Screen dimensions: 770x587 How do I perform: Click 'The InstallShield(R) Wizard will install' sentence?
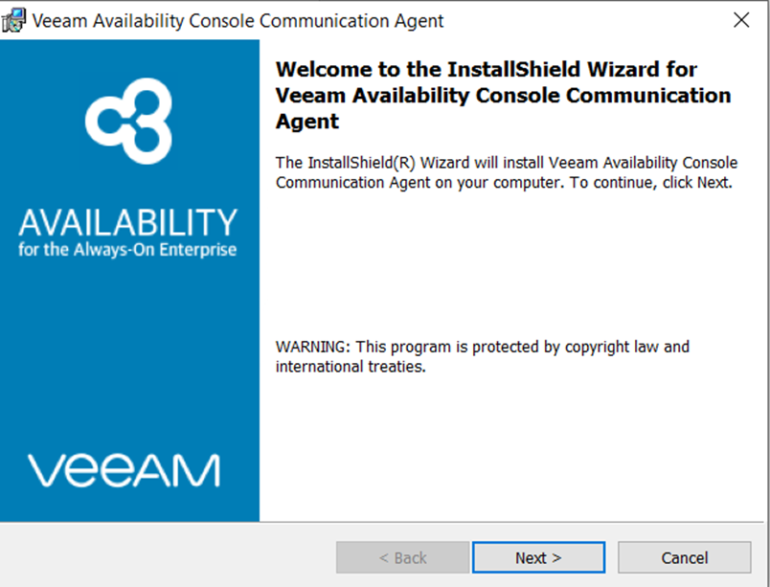click(421, 162)
